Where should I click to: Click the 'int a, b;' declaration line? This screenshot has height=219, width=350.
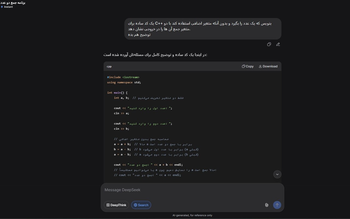pos(149,98)
